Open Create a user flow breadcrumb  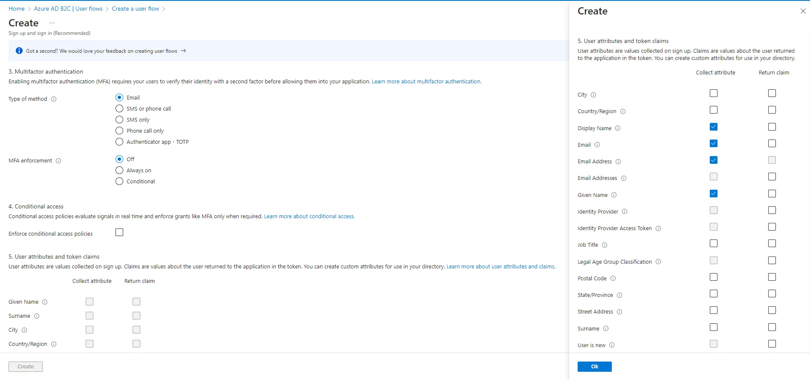136,9
